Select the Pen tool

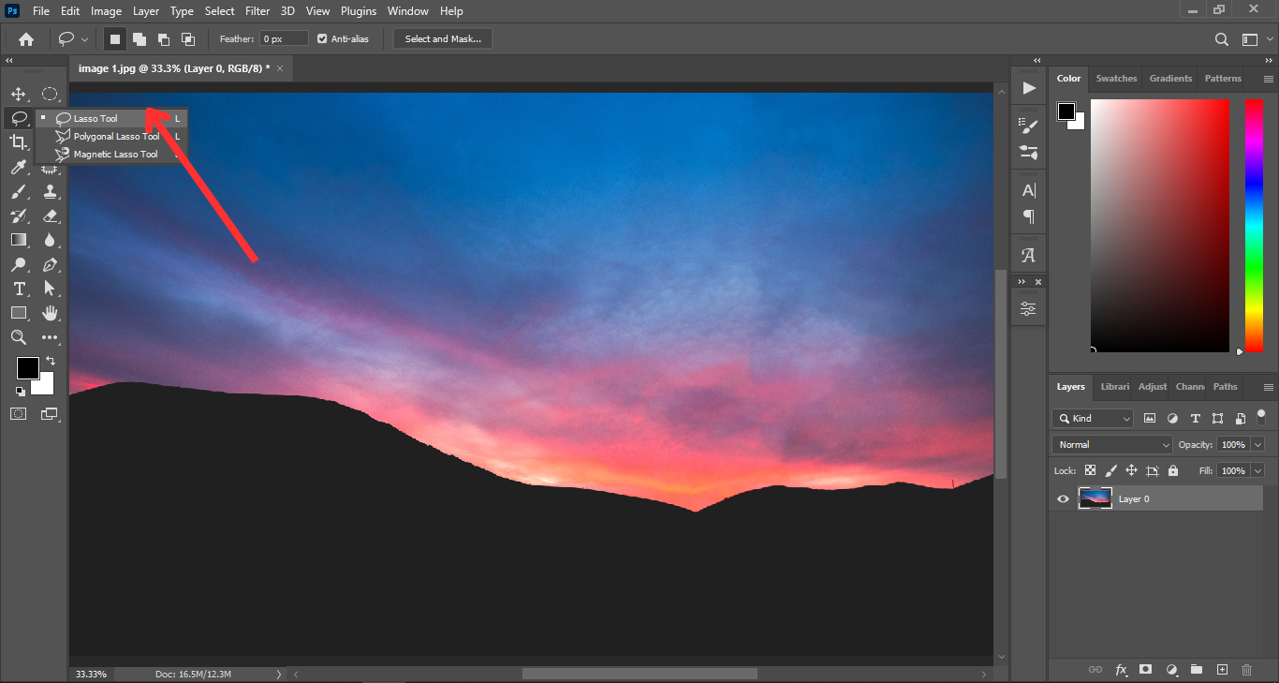[50, 264]
